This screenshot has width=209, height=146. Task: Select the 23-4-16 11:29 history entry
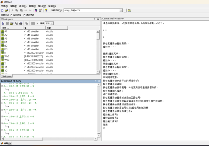tap(20, 99)
